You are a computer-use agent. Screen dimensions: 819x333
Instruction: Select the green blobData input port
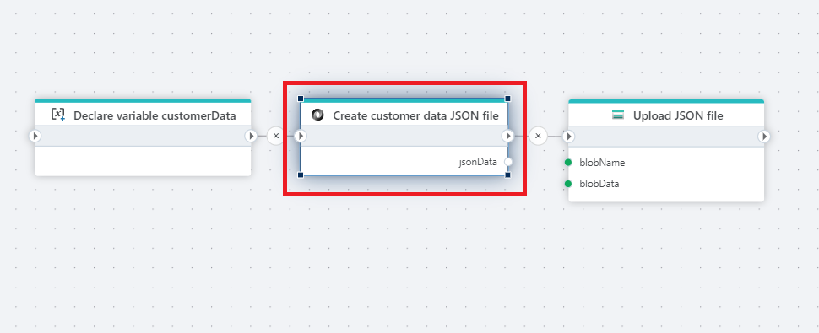tap(568, 184)
